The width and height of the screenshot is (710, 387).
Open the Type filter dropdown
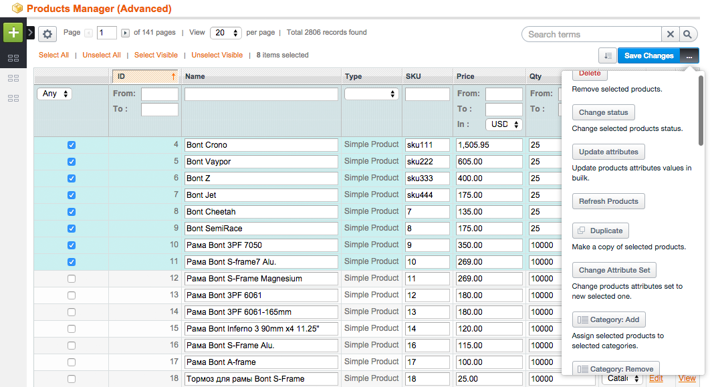(x=371, y=94)
